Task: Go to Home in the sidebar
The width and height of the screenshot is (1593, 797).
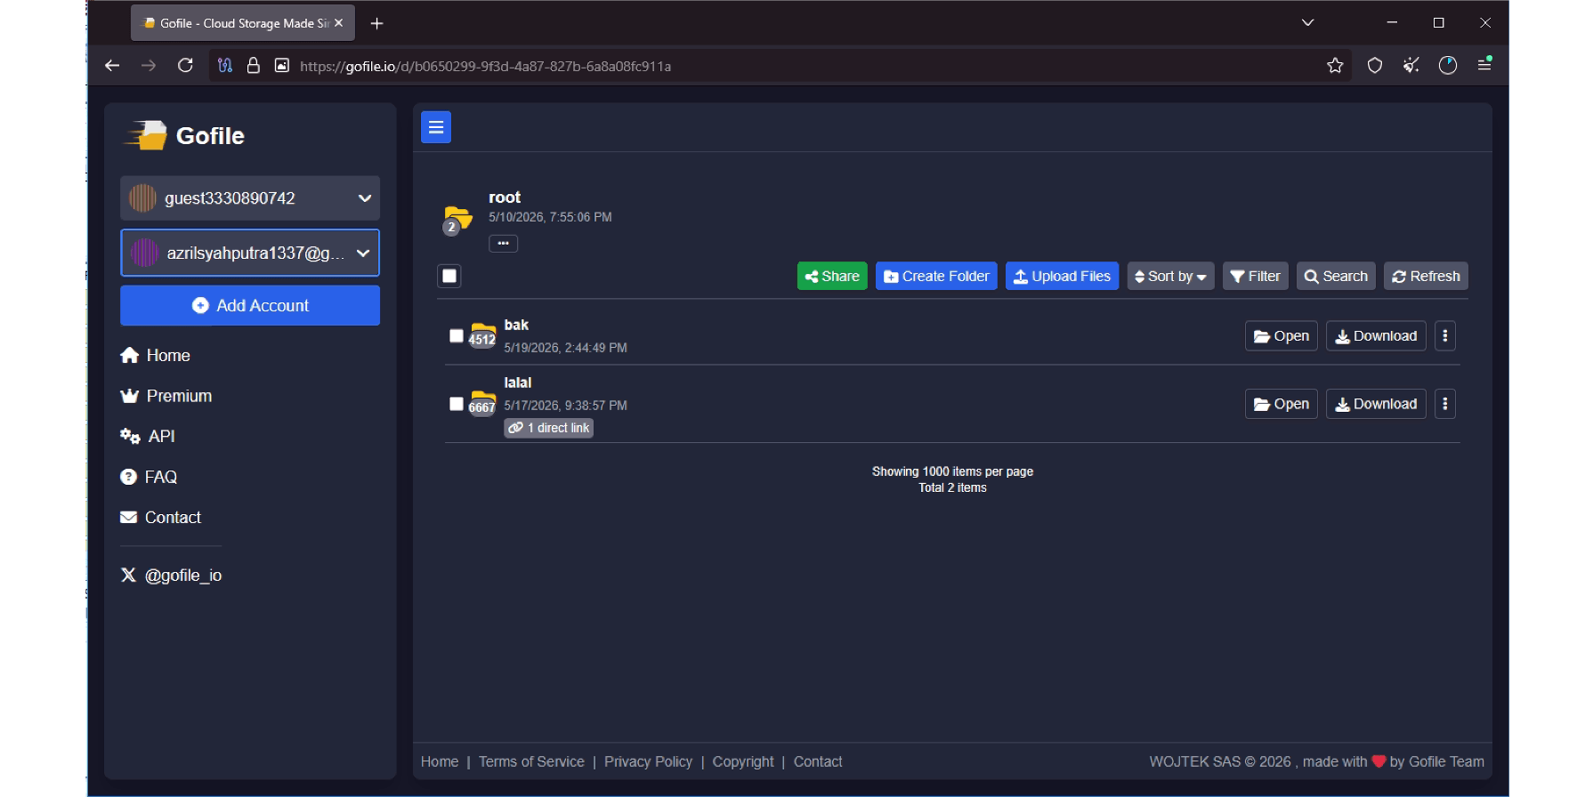Action: tap(156, 355)
